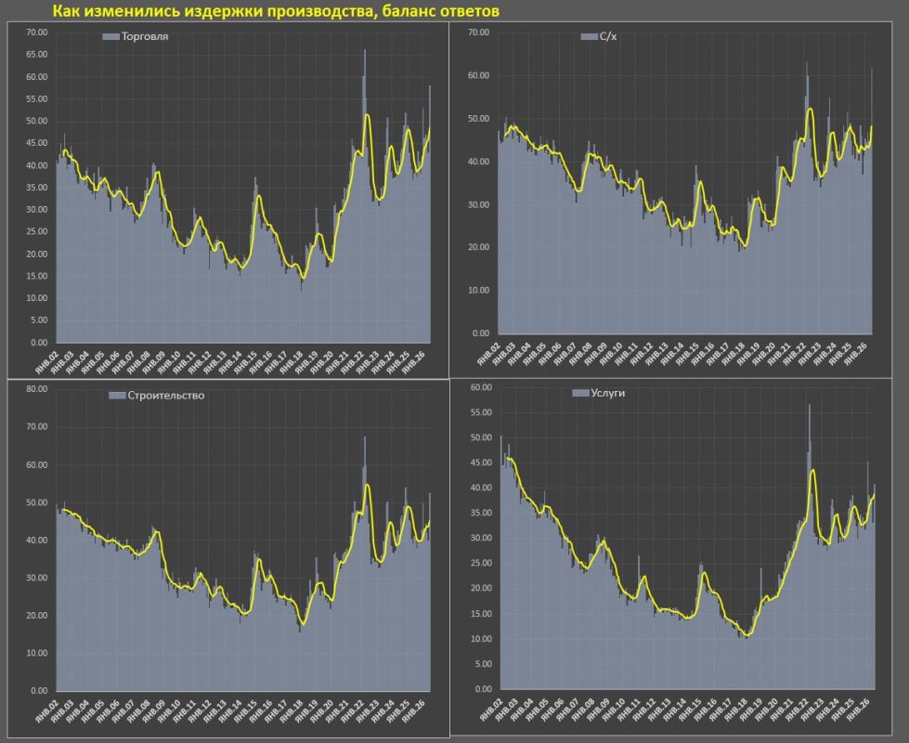Click the 80.00 axis label in Строительство chart
909x743 pixels.
36,388
